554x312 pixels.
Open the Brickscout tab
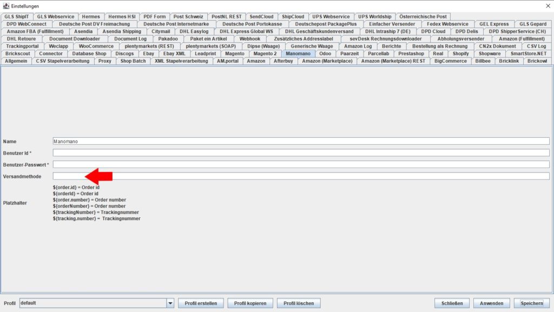pyautogui.click(x=18, y=54)
